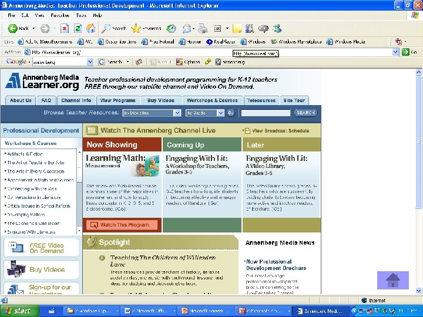Open the yellow folder toolbar icon
Viewport: 423px width, 317px height.
[x=237, y=28]
